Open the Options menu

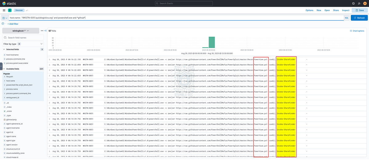(309, 10)
